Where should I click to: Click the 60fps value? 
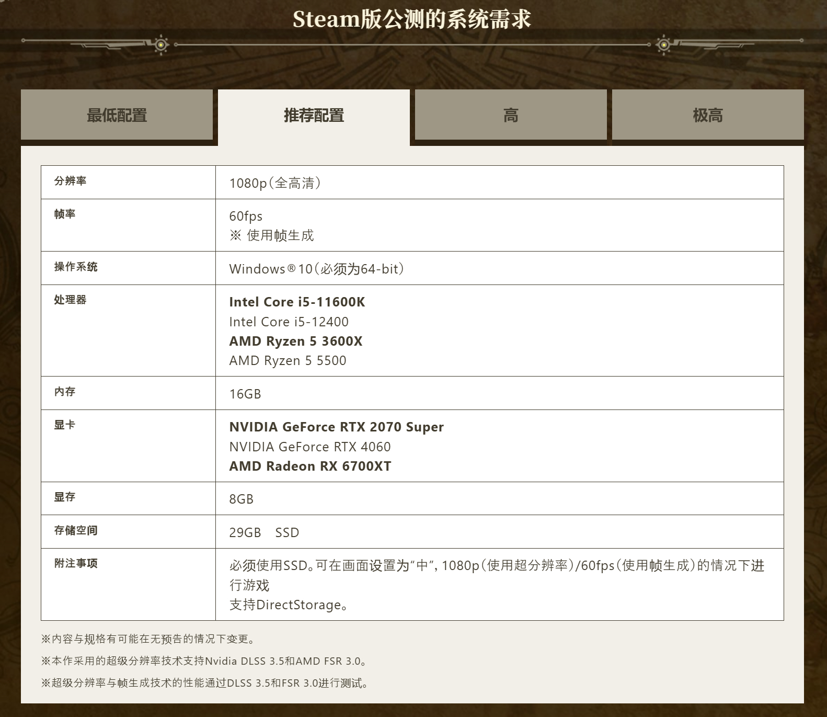[246, 216]
